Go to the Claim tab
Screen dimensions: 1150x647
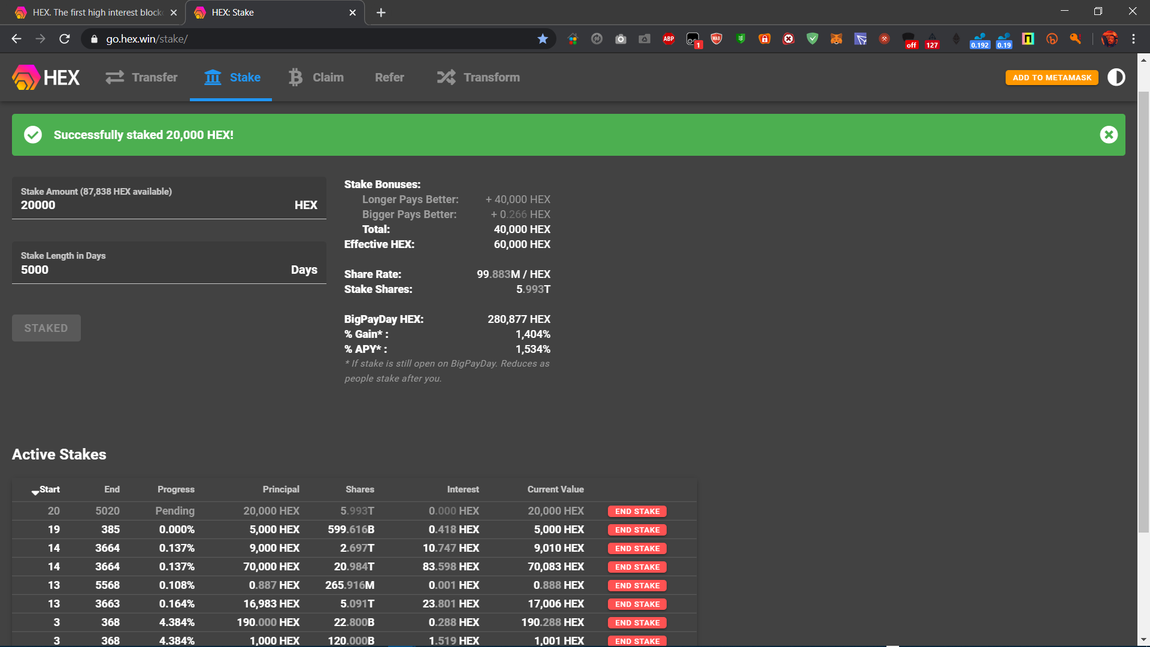pos(316,77)
